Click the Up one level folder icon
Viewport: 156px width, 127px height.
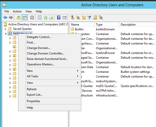(18, 18)
